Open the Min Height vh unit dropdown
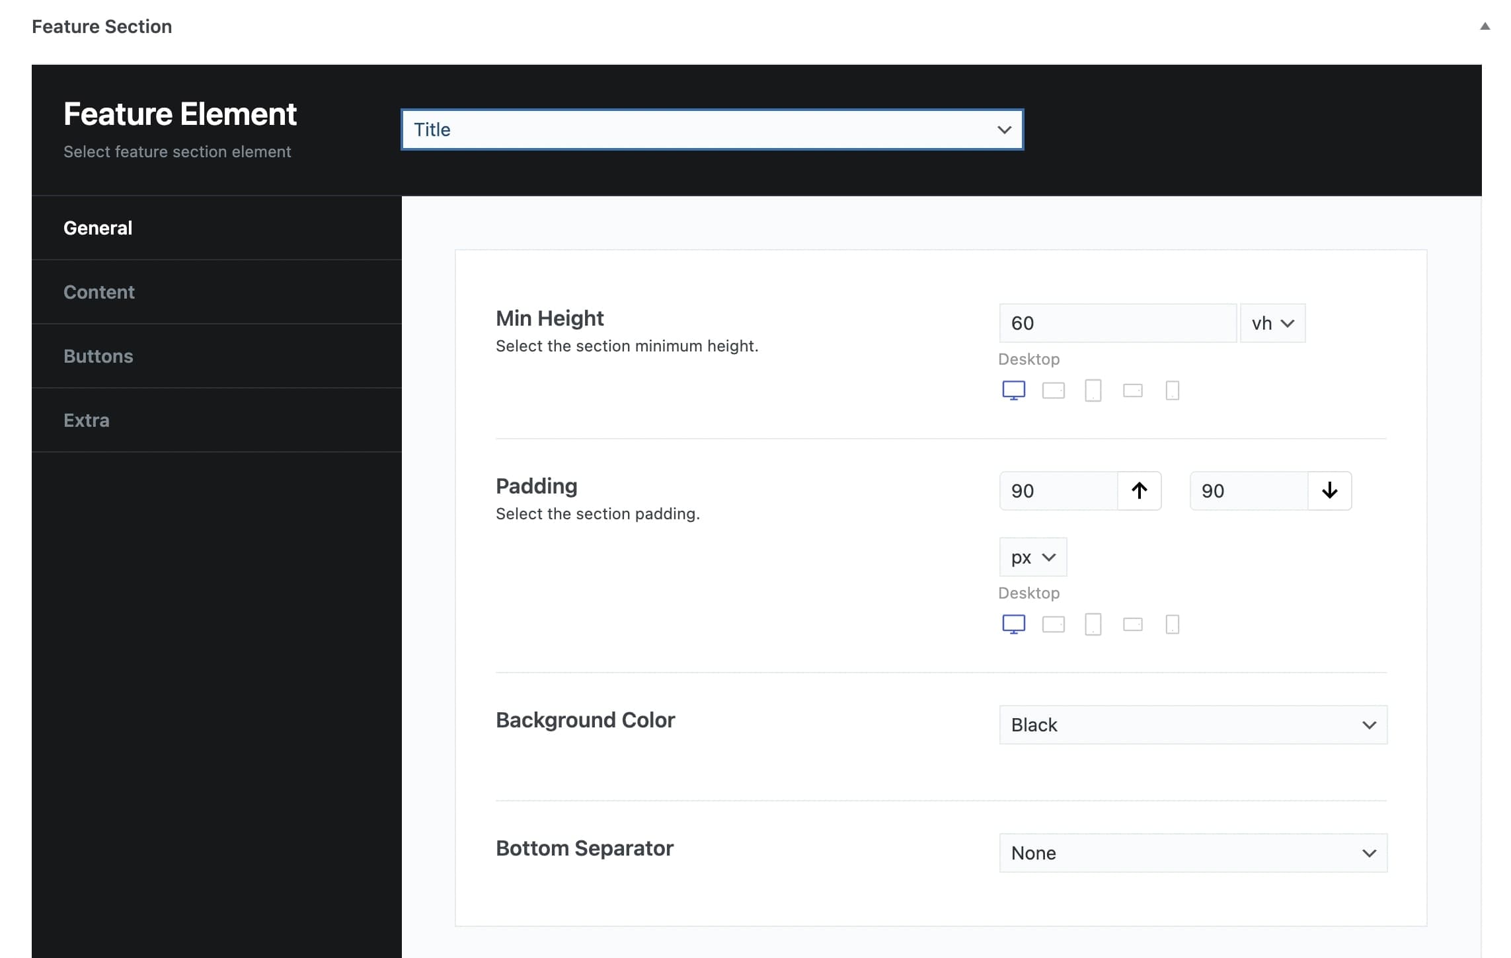 tap(1272, 323)
